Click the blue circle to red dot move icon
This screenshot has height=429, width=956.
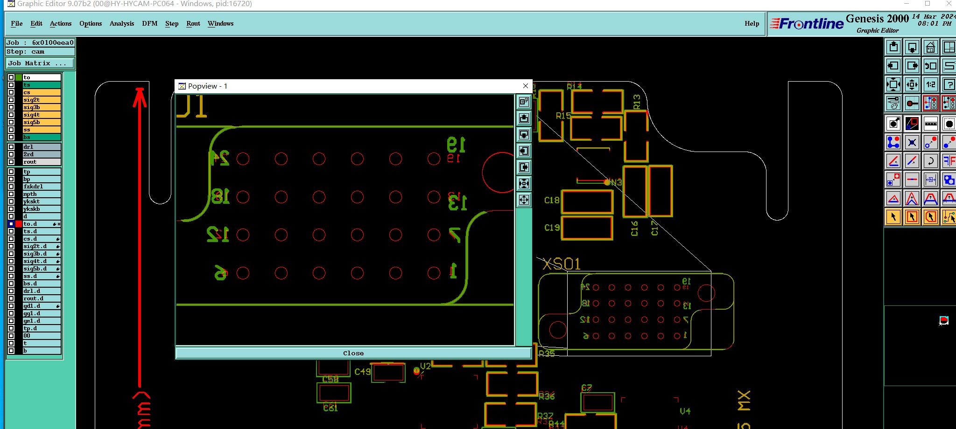931,142
